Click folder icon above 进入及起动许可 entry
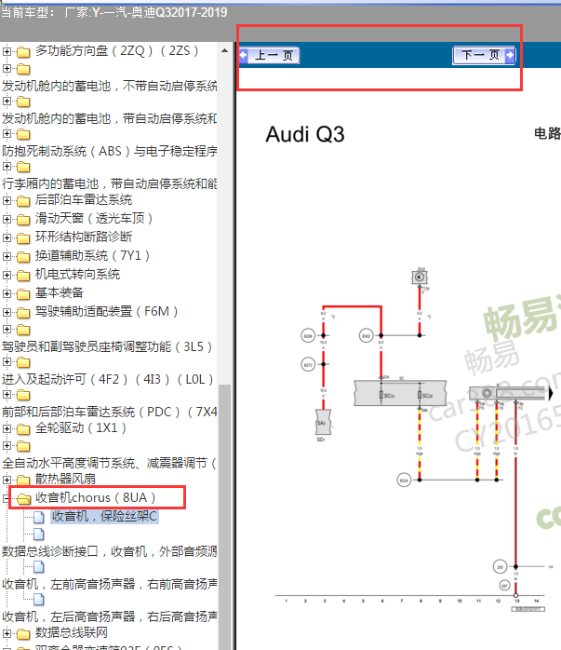 point(23,363)
